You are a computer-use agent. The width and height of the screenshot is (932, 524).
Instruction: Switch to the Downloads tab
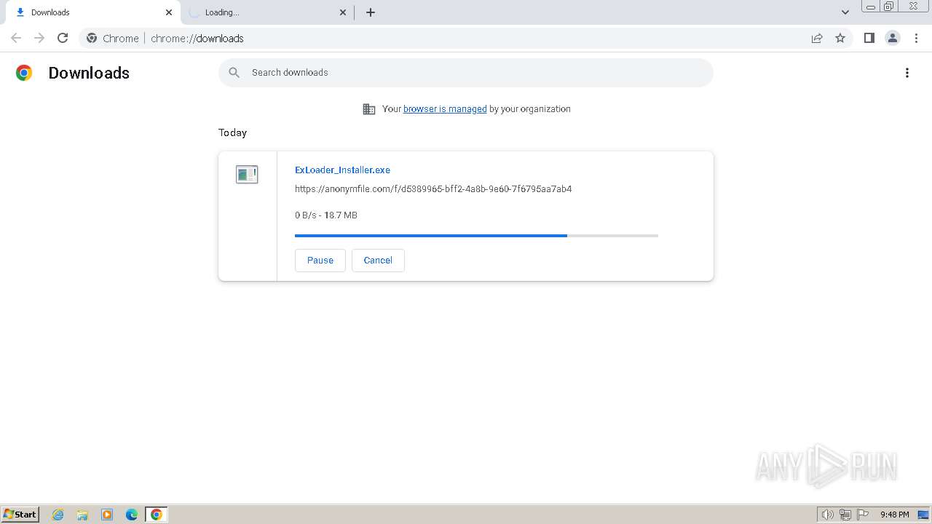pyautogui.click(x=93, y=12)
